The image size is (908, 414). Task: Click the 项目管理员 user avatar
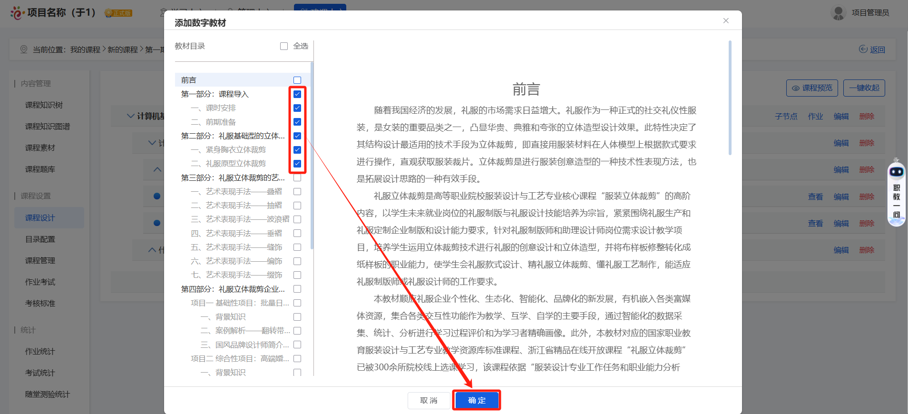pos(838,13)
